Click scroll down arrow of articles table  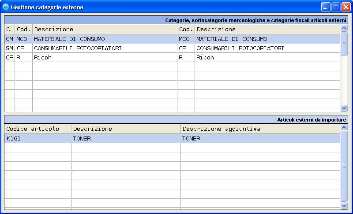click(x=344, y=206)
